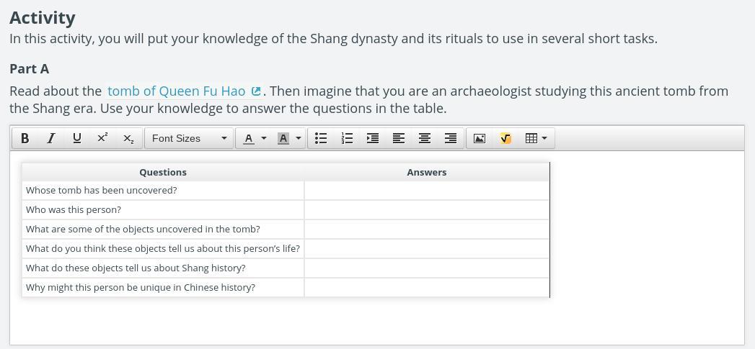Click the insert image icon

click(480, 138)
